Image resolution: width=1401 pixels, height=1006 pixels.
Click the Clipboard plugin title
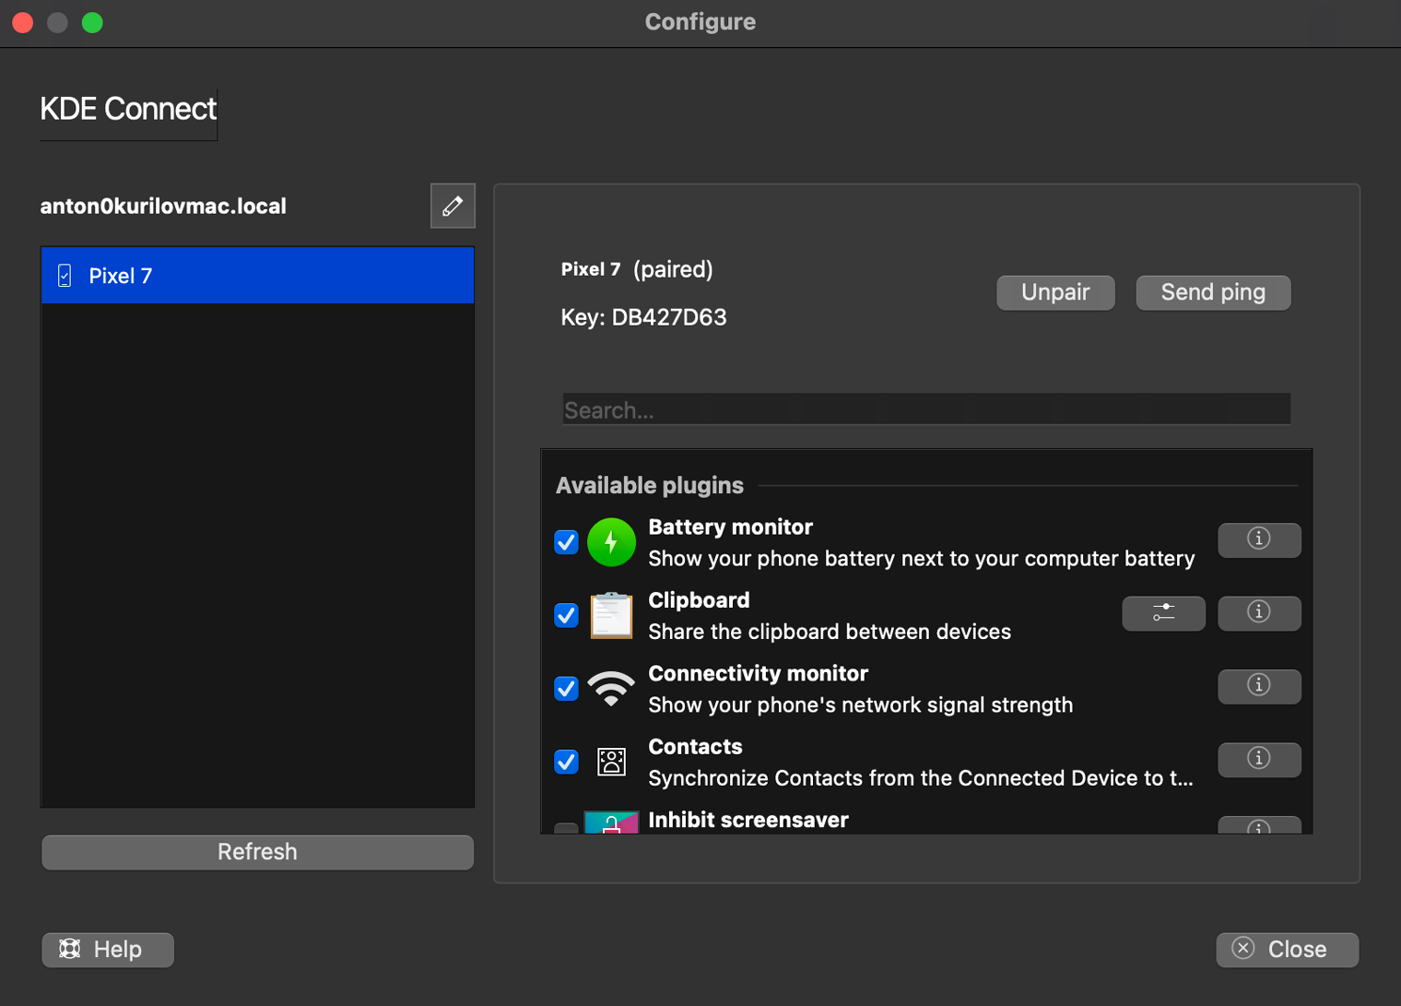[699, 600]
